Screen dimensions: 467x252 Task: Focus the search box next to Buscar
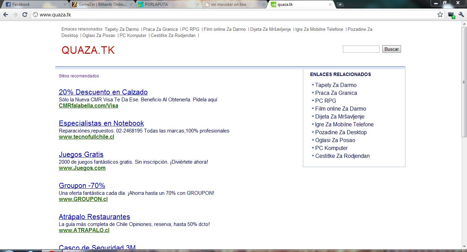pyautogui.click(x=361, y=49)
